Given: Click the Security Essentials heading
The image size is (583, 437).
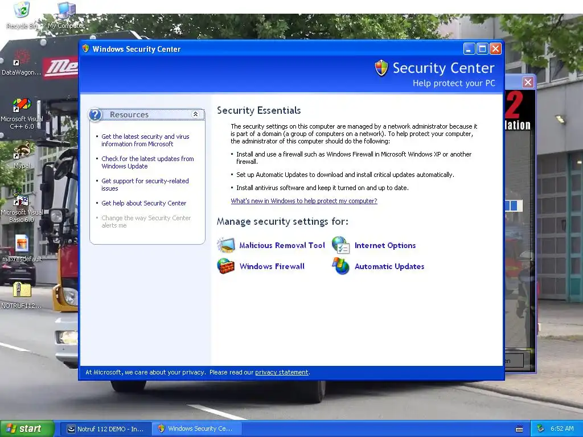Looking at the screenshot, I should click(x=259, y=110).
